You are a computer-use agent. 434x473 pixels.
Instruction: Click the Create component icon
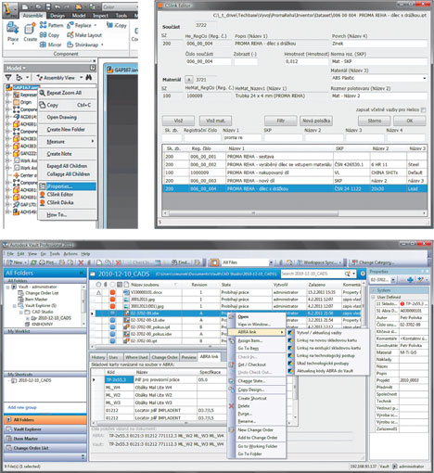point(30,32)
